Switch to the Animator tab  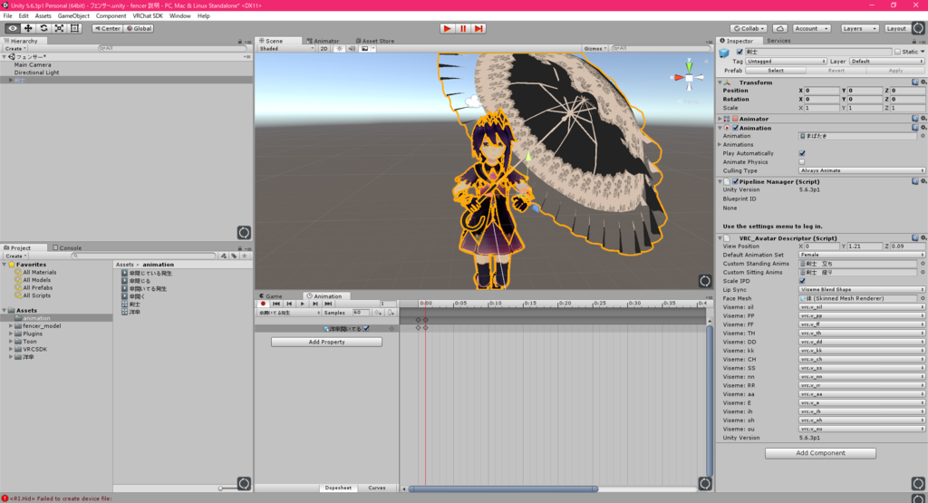[324, 41]
